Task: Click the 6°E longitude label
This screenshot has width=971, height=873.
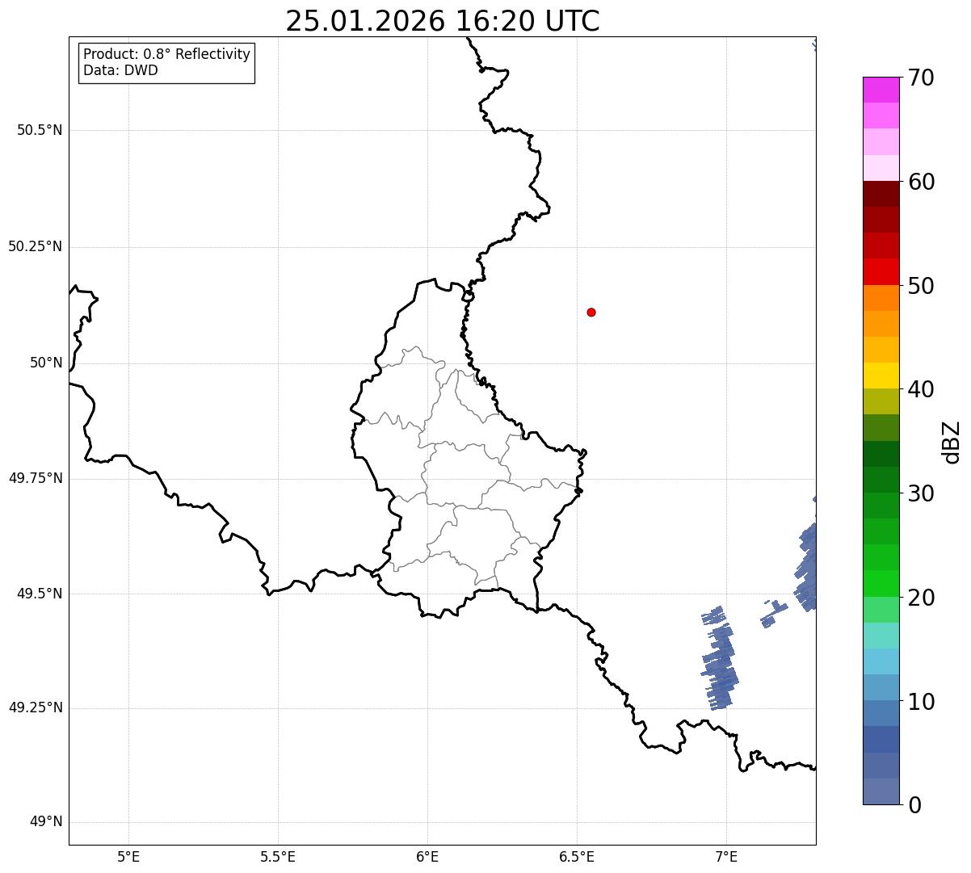Action: pos(427,856)
